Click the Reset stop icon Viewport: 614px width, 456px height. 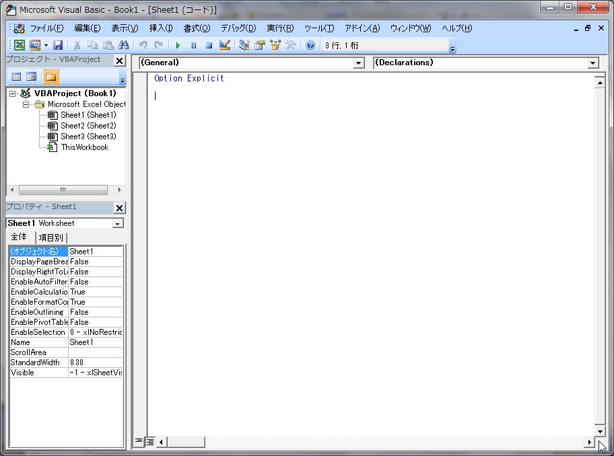click(x=209, y=45)
